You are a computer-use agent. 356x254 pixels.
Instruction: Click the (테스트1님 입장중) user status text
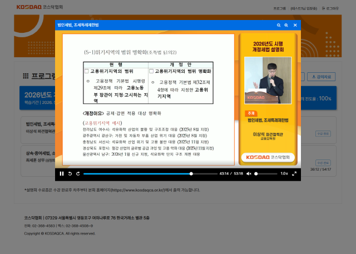(x=304, y=8)
